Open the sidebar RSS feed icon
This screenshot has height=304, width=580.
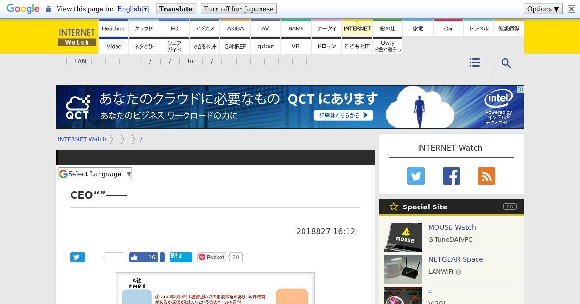click(487, 176)
